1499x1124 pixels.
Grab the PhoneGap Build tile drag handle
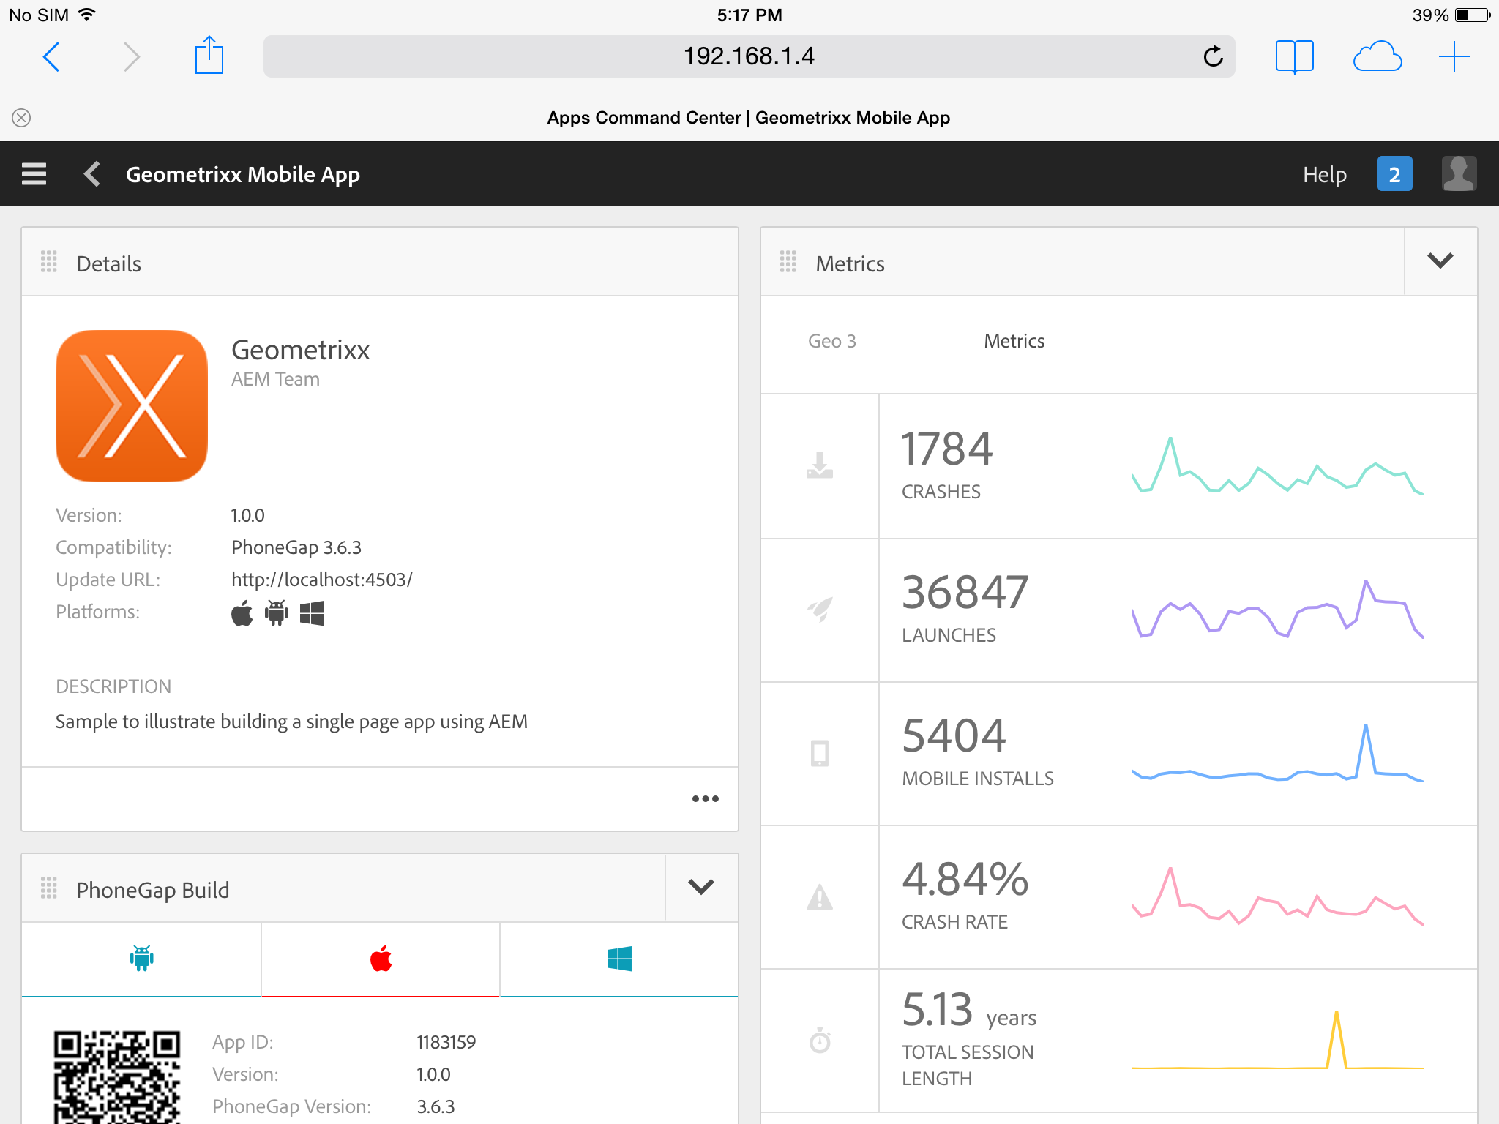[x=49, y=888]
